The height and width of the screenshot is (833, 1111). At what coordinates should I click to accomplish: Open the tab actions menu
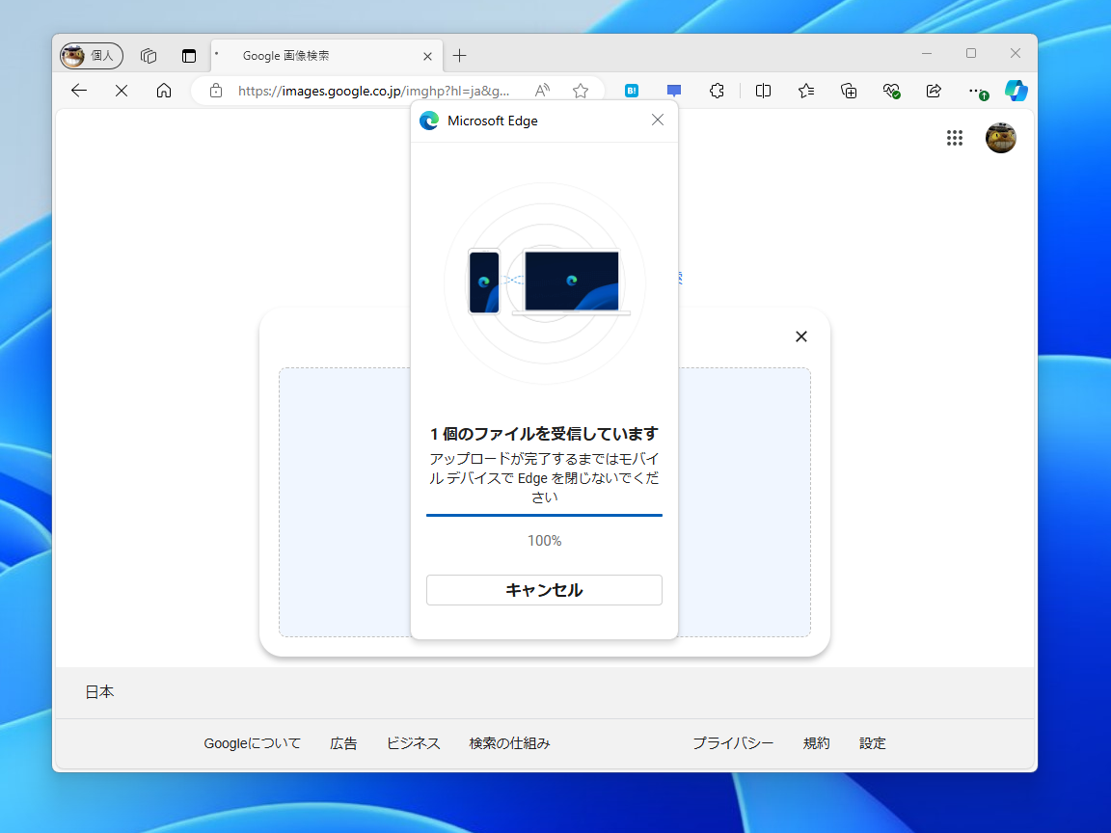pos(189,55)
